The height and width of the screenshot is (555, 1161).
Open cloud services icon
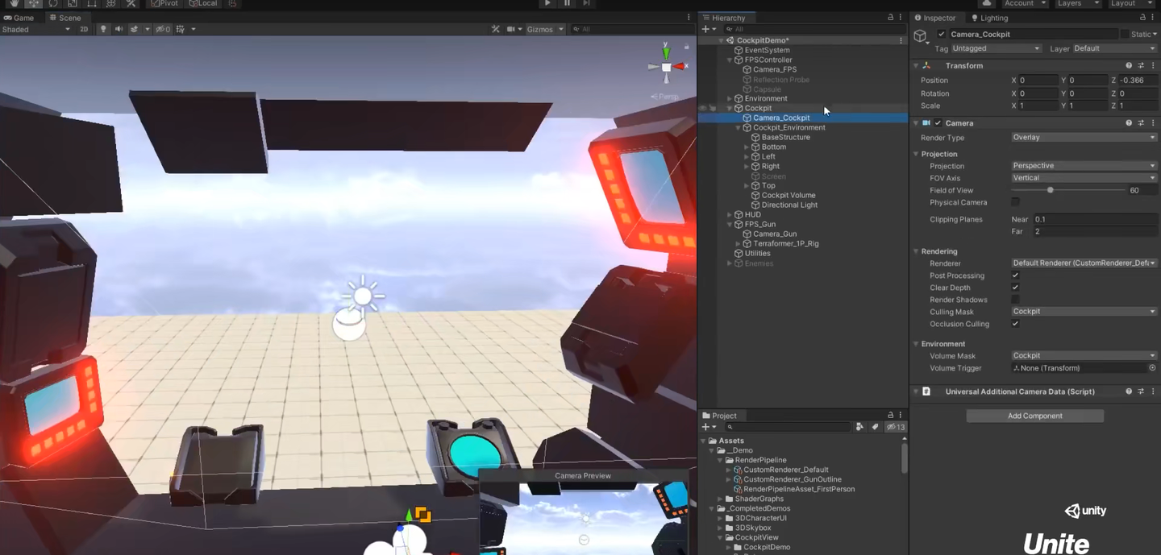pos(987,3)
